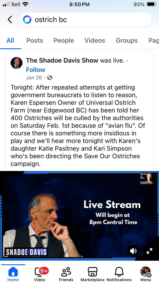
Task: Tap the Meta AI circle icon in search
Action: [27, 20]
